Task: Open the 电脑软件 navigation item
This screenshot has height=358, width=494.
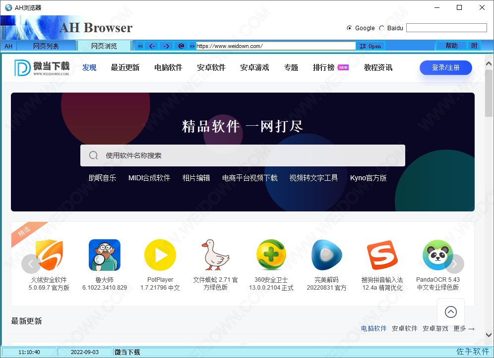Action: (x=168, y=68)
